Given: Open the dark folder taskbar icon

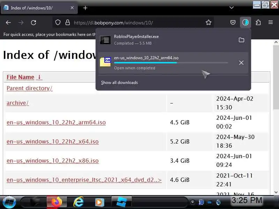Looking at the screenshot, I should [x=36, y=202].
